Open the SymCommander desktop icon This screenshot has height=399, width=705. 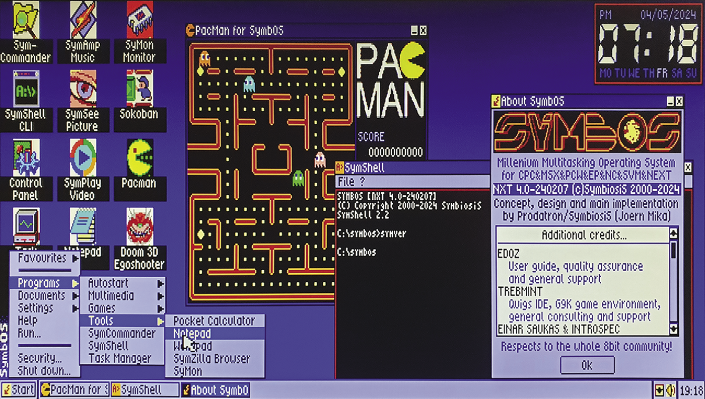[x=26, y=32]
